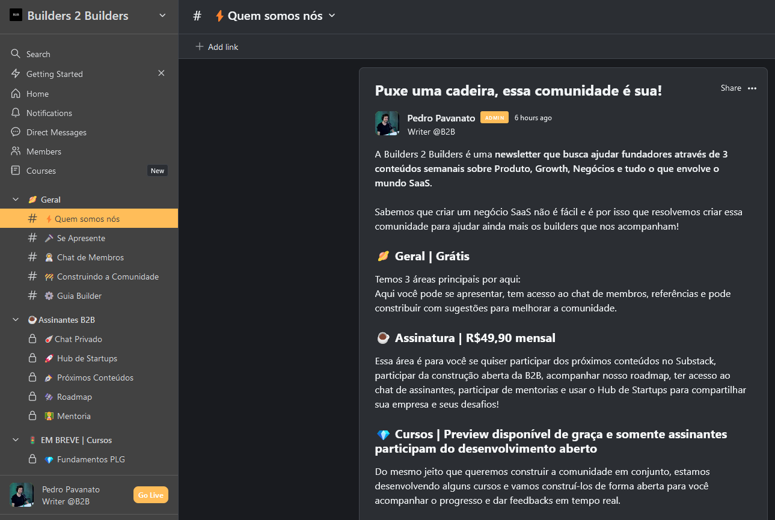775x520 pixels.
Task: Collapse the EM BREVE | Cursos group
Action: 16,440
